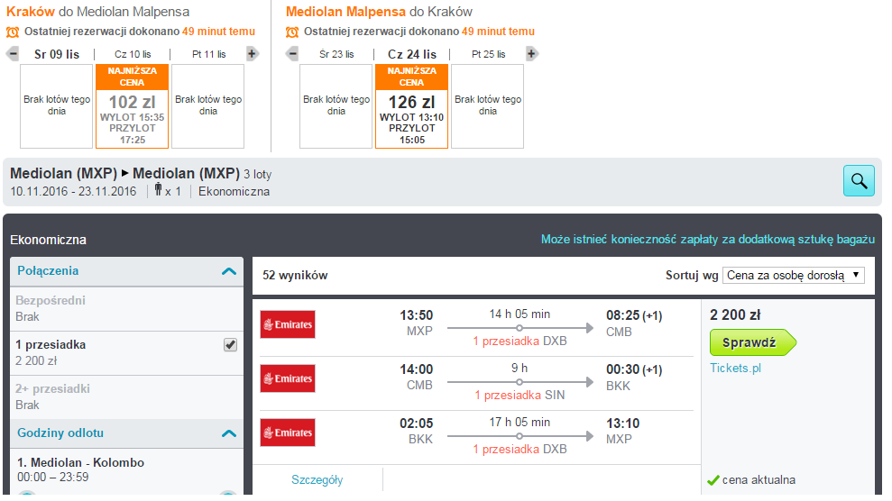Viewport: 892px width, 501px height.
Task: Click green checkmark next to cena aktualna
Action: (713, 480)
